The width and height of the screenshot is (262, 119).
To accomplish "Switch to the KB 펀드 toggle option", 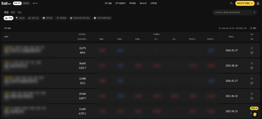I will pyautogui.click(x=26, y=3).
